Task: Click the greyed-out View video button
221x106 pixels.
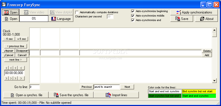Action: pyautogui.click(x=34, y=12)
